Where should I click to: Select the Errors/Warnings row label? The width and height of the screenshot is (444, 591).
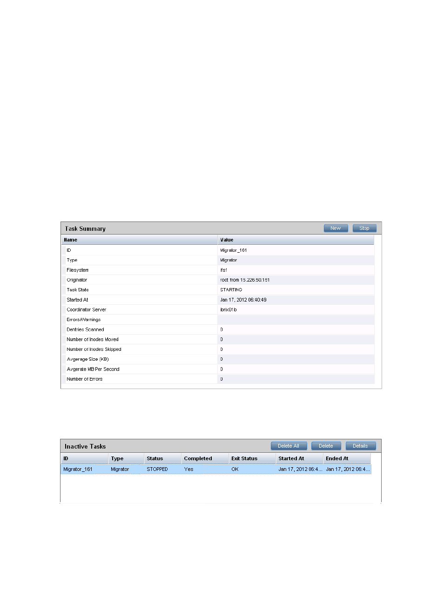84,320
